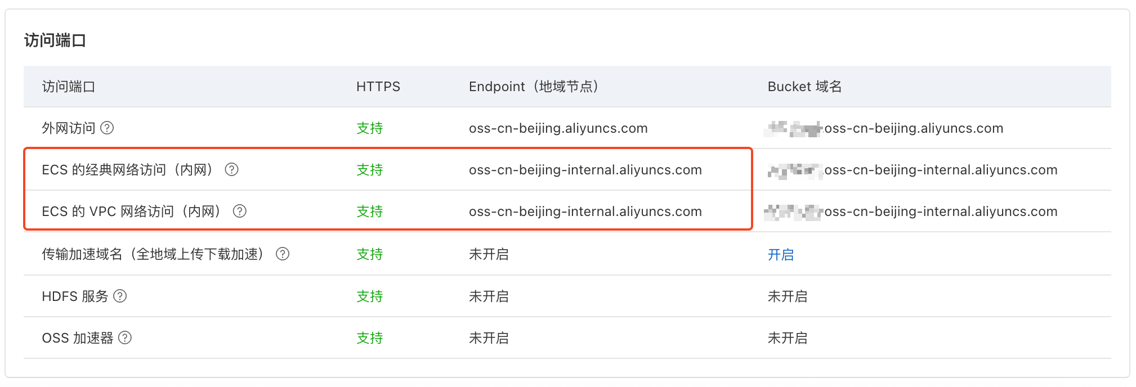Click the HTTPS column header

(x=378, y=87)
